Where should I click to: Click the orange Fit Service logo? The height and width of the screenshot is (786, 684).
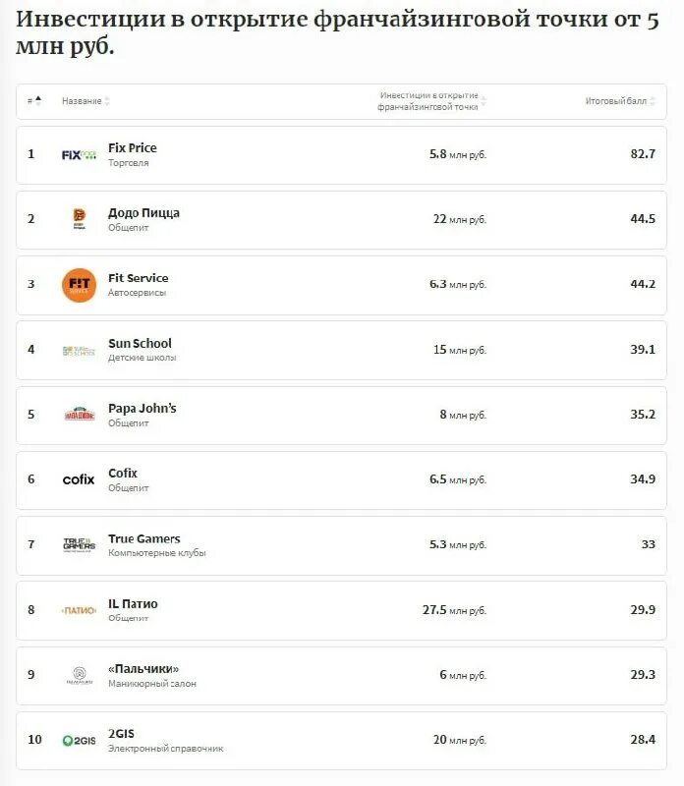pyautogui.click(x=79, y=285)
